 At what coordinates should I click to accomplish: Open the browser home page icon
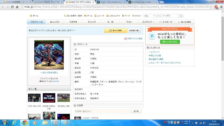(17, 7)
